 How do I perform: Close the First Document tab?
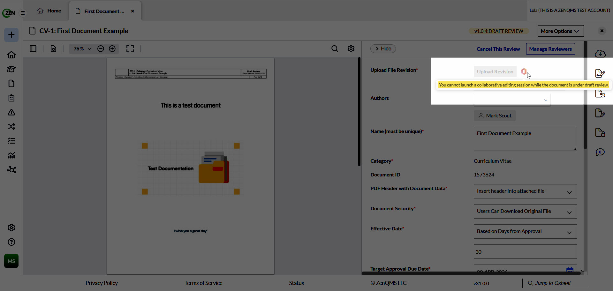point(132,11)
